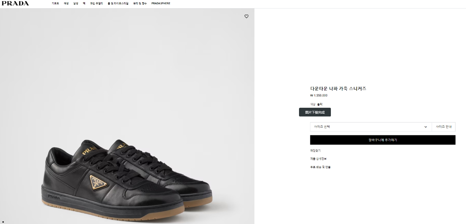Click the 图片下载完成 notification toast
466x224 pixels.
pos(315,112)
